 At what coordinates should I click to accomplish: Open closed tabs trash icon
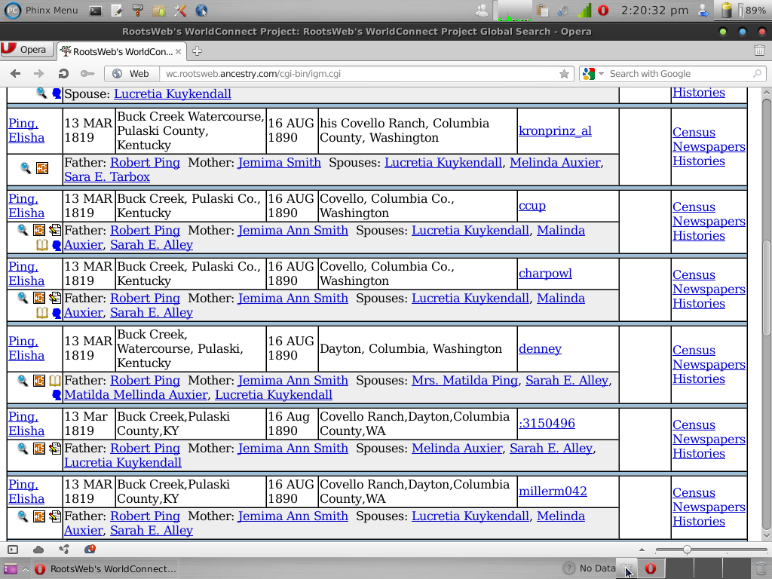759,51
